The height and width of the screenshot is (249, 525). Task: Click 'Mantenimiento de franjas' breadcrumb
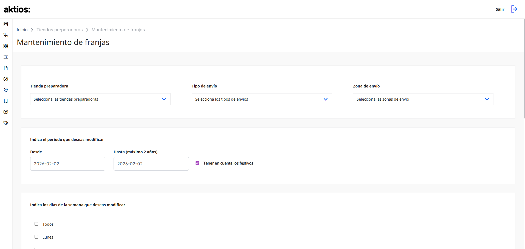coord(118,30)
